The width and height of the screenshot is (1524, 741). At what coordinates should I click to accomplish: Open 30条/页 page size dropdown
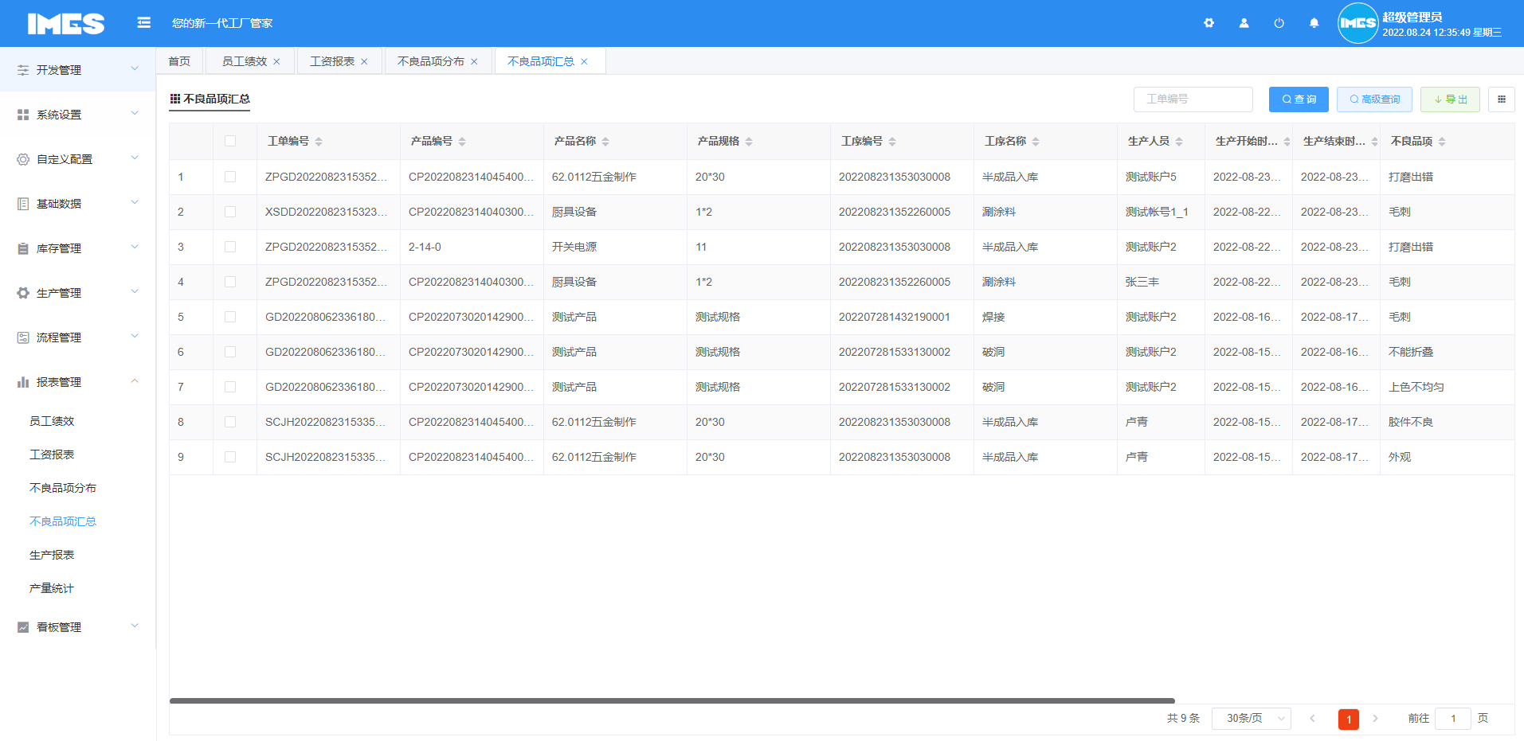pos(1251,719)
